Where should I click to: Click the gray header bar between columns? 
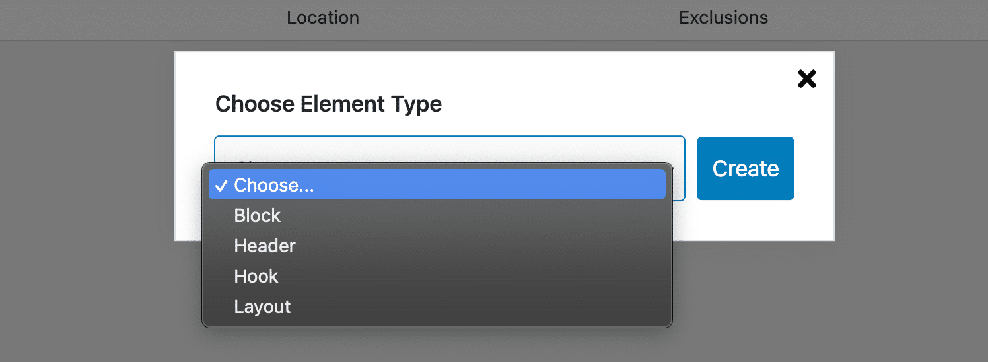[522, 18]
